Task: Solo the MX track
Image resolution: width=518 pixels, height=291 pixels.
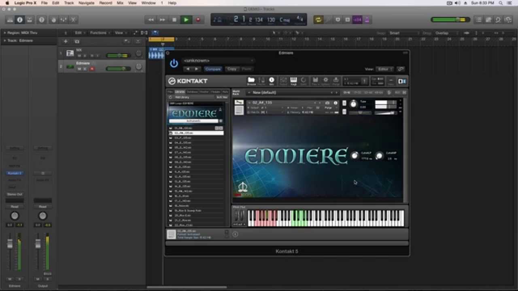Action: click(x=85, y=55)
